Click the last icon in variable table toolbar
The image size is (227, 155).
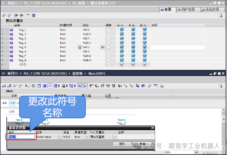[33, 15]
